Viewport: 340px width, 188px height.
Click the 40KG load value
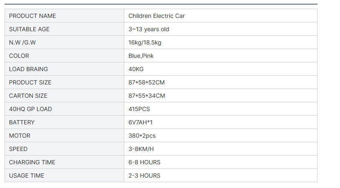[x=136, y=69]
